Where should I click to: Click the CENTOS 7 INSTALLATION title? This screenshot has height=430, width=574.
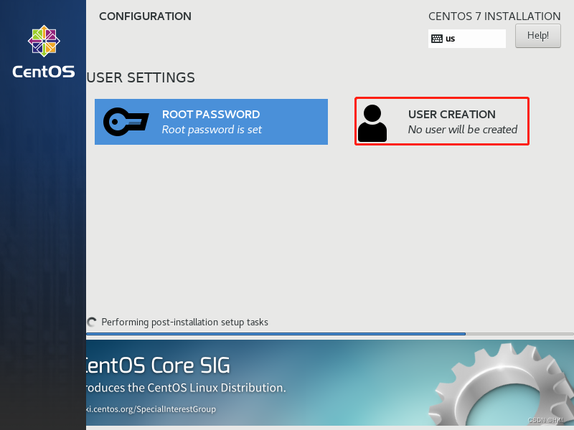494,16
